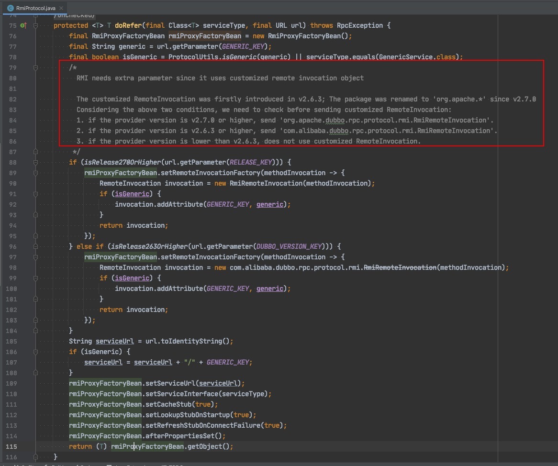Screen dimensions: 558x466
Task: Click the deprecated RmiRemoteInvocation strikethrough reference
Action: click(400, 267)
